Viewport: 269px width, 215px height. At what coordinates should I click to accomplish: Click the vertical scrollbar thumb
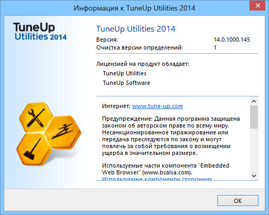coord(254,117)
